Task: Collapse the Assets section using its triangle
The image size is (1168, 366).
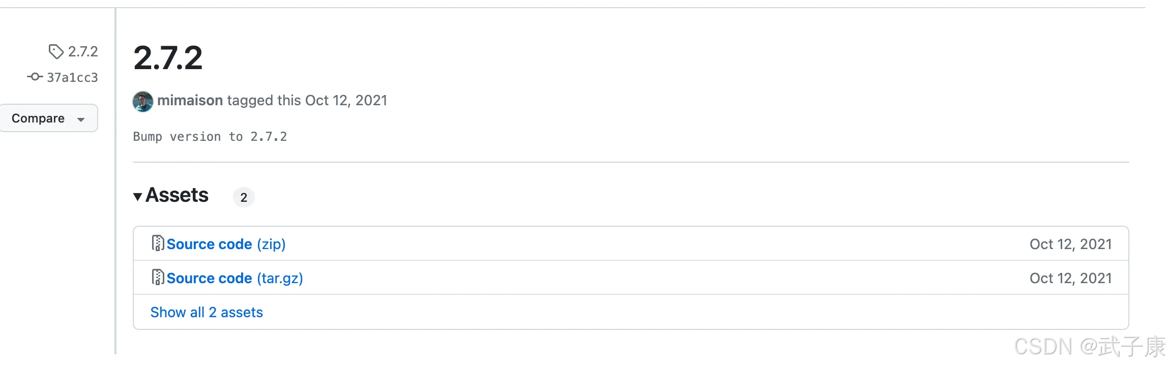Action: (137, 196)
